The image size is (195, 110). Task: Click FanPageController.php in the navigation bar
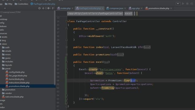point(43,4)
